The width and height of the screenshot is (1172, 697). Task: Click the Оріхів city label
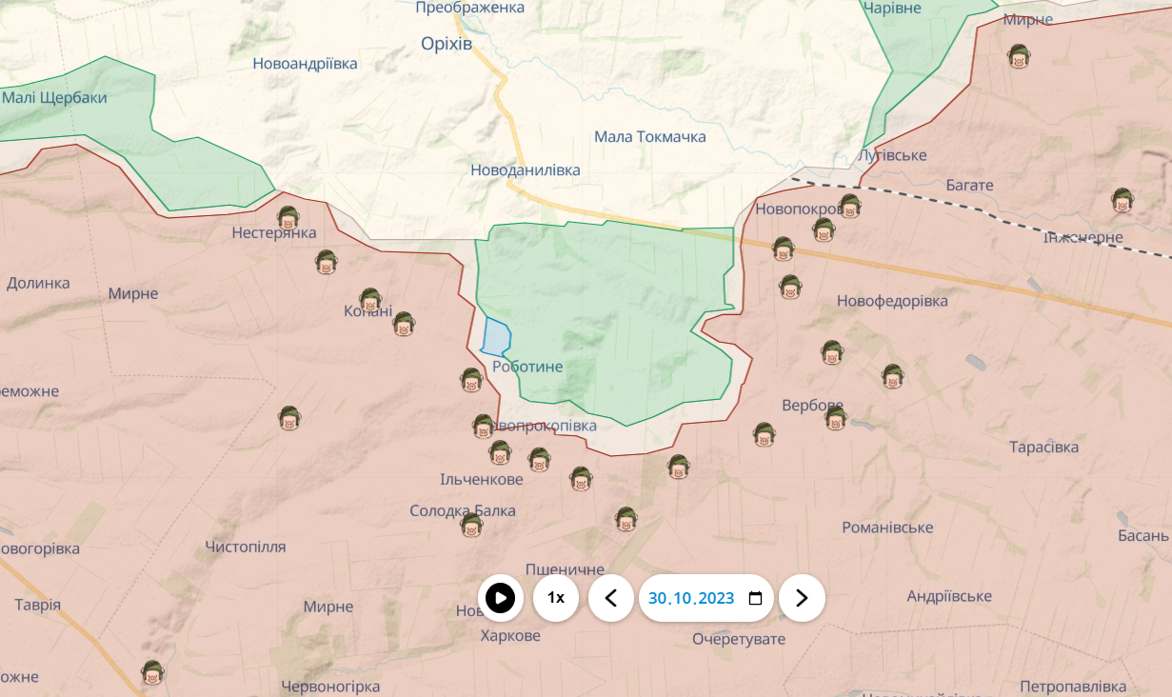[x=447, y=44]
